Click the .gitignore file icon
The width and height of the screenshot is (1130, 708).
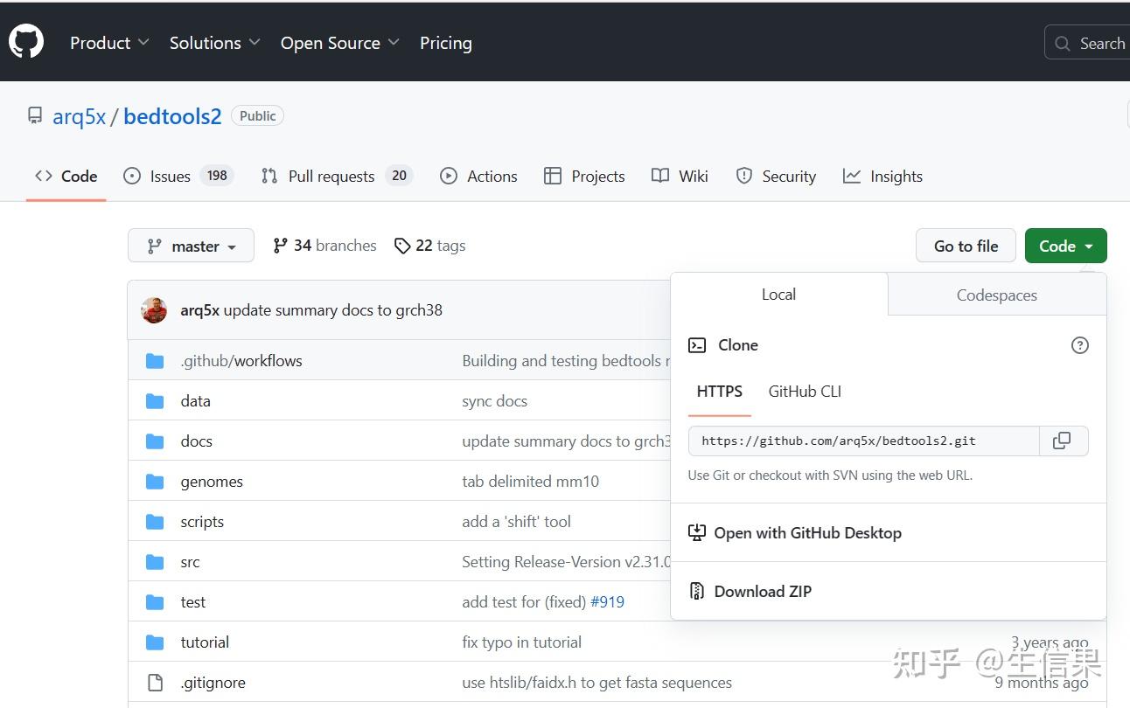(x=155, y=683)
